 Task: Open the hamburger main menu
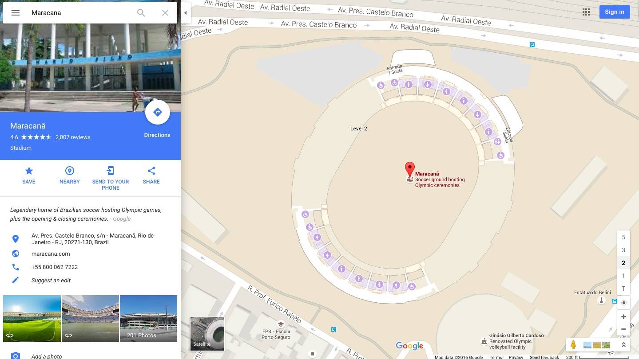click(x=16, y=13)
